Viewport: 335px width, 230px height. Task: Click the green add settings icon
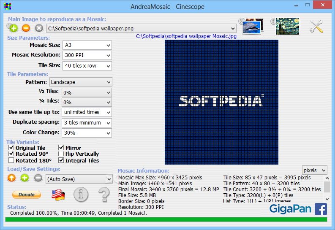[x=25, y=178]
